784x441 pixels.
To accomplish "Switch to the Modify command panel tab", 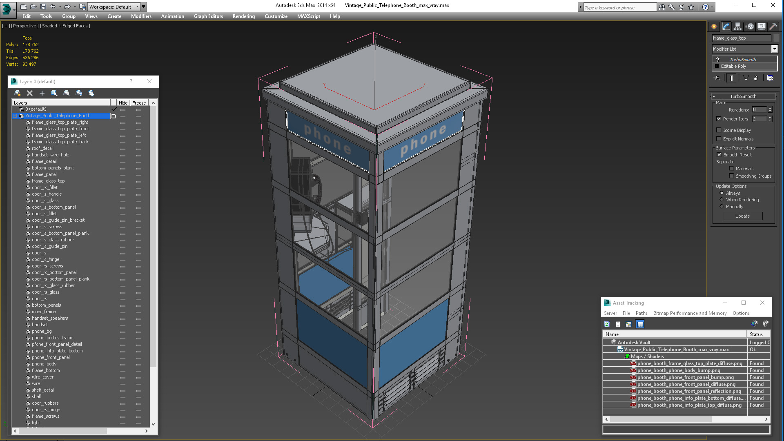I will point(726,27).
